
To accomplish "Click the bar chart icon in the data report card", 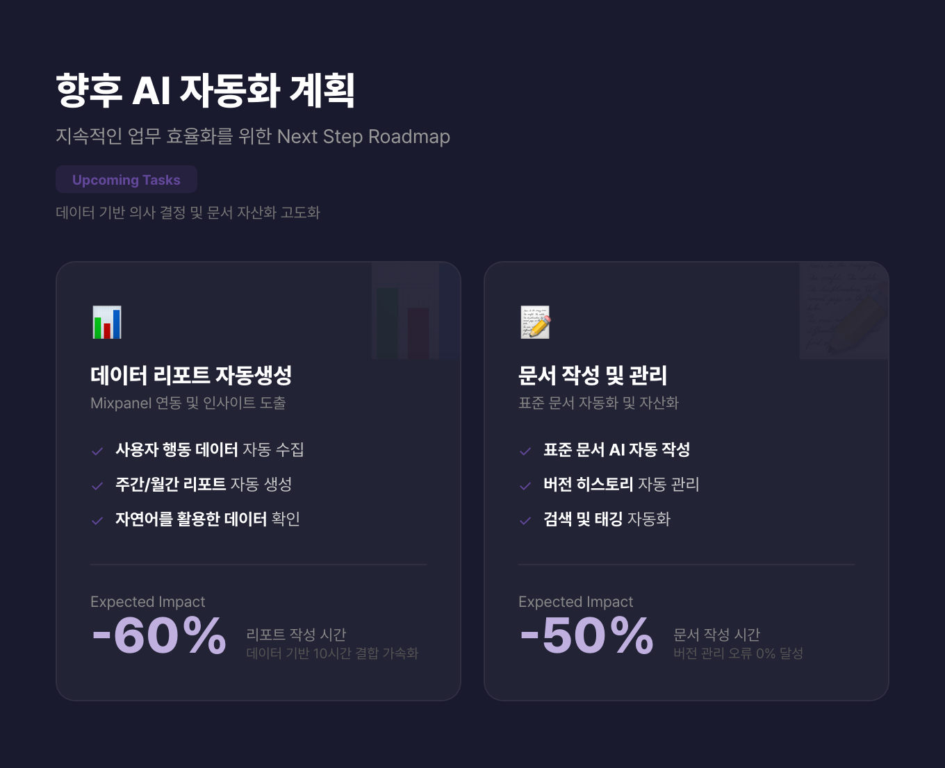I will (x=107, y=322).
